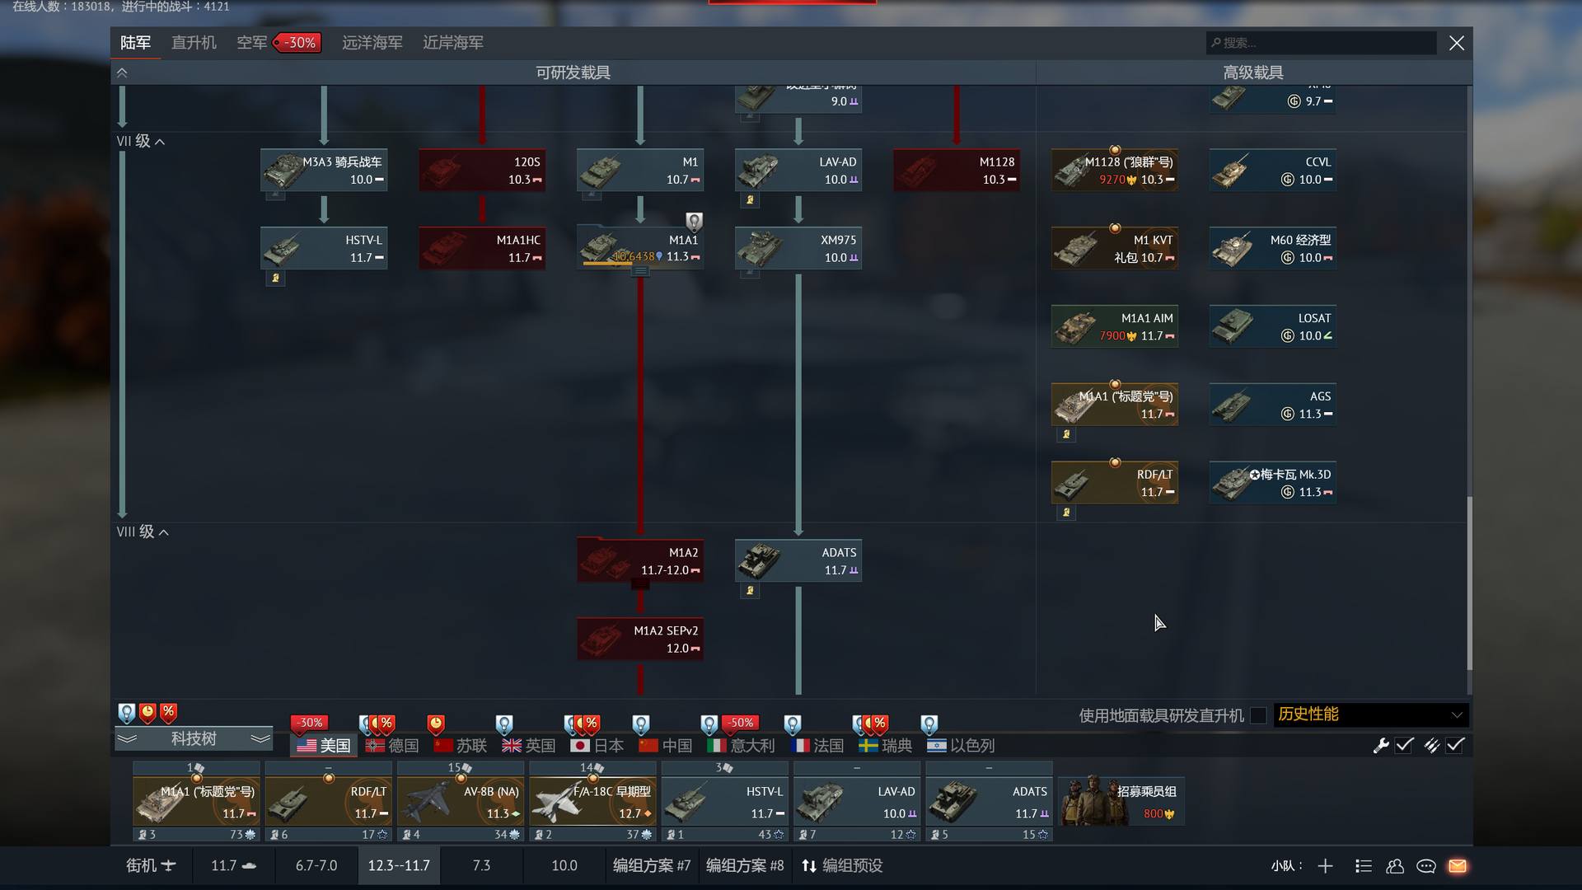Toggle 使用地面载具研发直升机 checkbox
The width and height of the screenshot is (1582, 890).
pos(1257,715)
